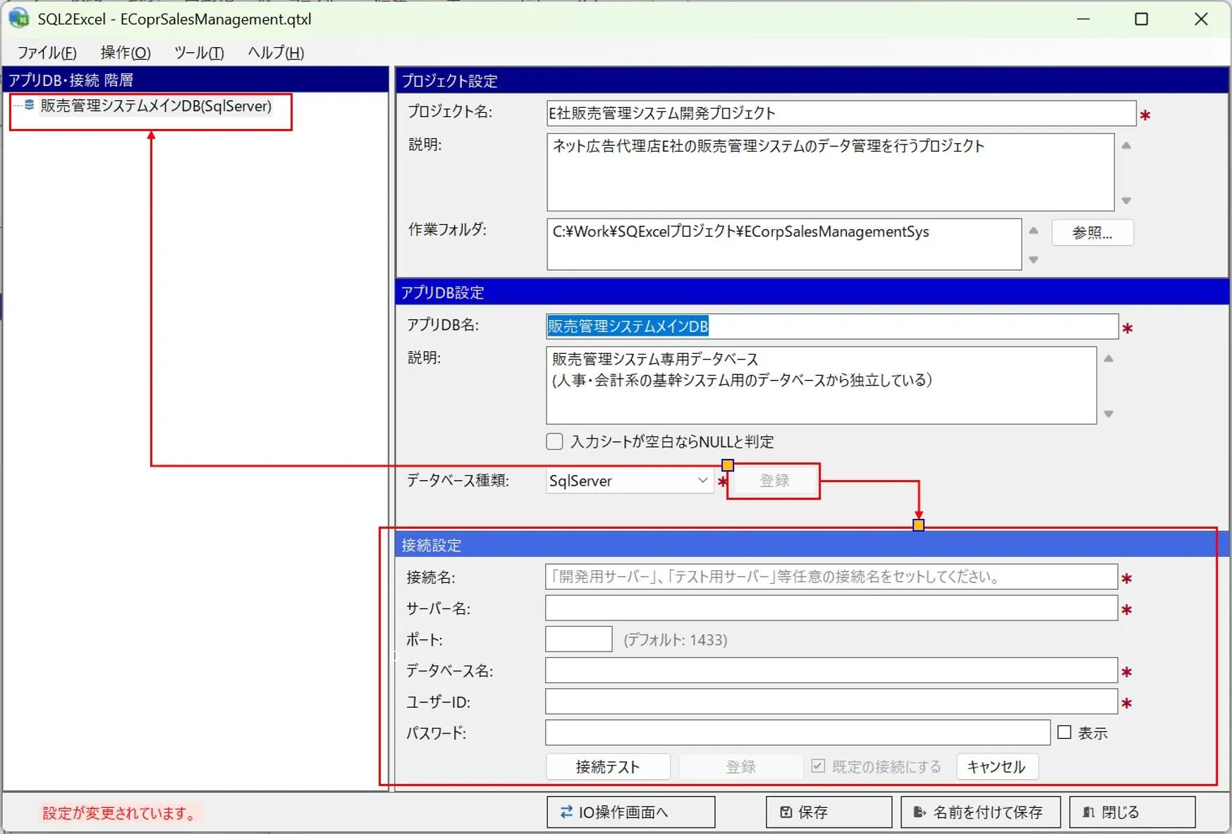Click the データベース名 input field
The width and height of the screenshot is (1232, 834).
click(831, 670)
